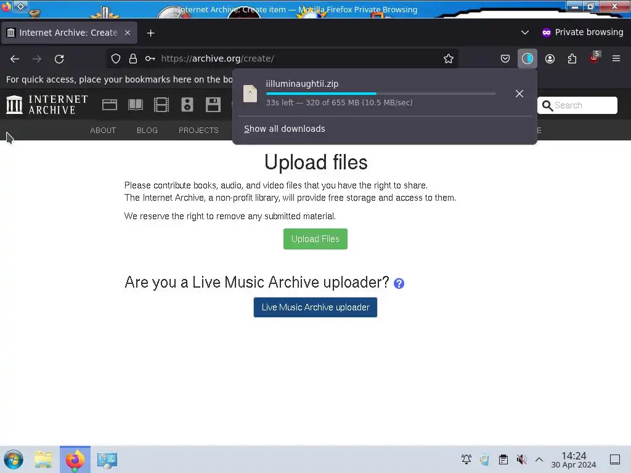Viewport: 631px width, 473px height.
Task: Click the green Upload Files button
Action: coord(315,239)
